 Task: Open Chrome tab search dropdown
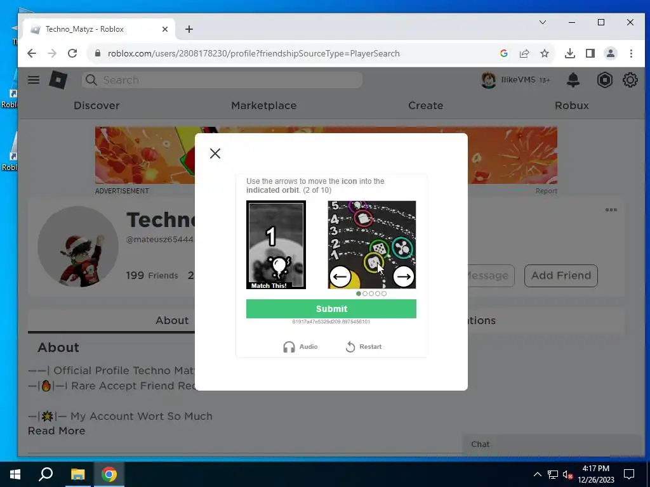pyautogui.click(x=543, y=22)
